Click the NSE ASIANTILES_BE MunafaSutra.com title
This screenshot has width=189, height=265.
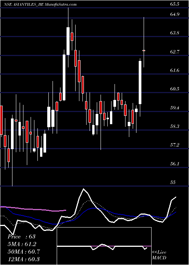40,5
